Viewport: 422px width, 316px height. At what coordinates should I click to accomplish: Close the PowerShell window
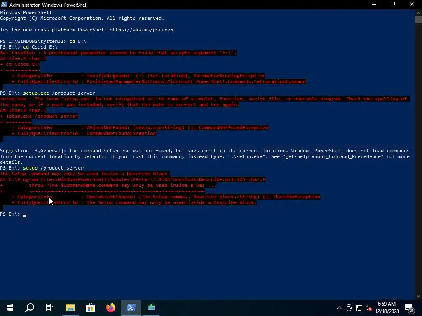(412, 5)
